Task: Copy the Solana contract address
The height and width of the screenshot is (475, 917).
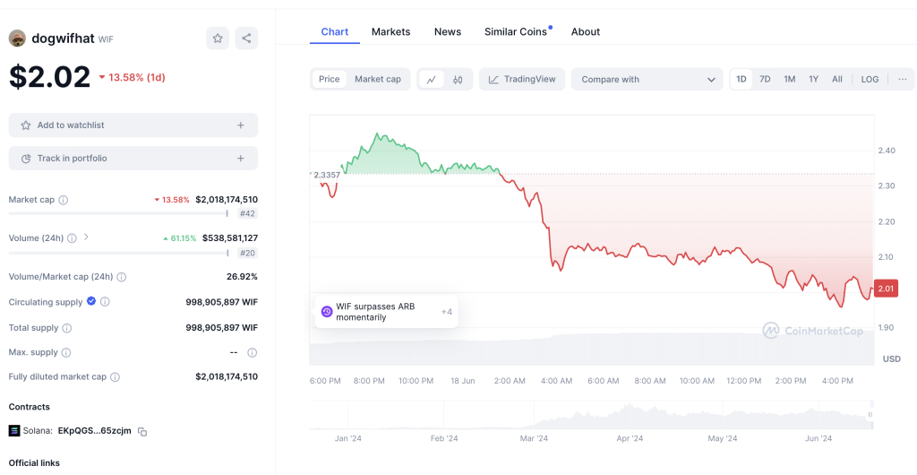Action: point(142,432)
